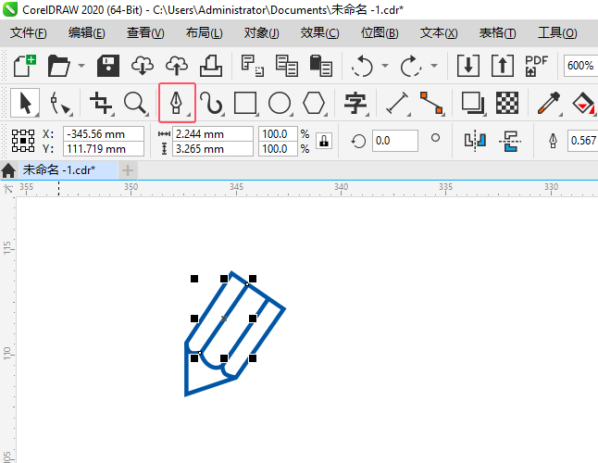The height and width of the screenshot is (463, 598).
Task: Open the 效果(C) menu
Action: [x=319, y=32]
